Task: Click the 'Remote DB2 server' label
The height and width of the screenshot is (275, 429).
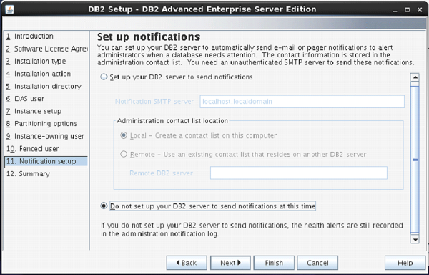Action: tap(161, 173)
